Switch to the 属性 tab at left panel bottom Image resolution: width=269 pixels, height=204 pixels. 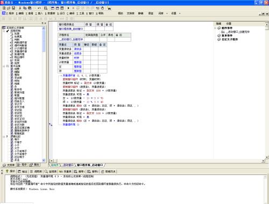[x=34, y=165]
